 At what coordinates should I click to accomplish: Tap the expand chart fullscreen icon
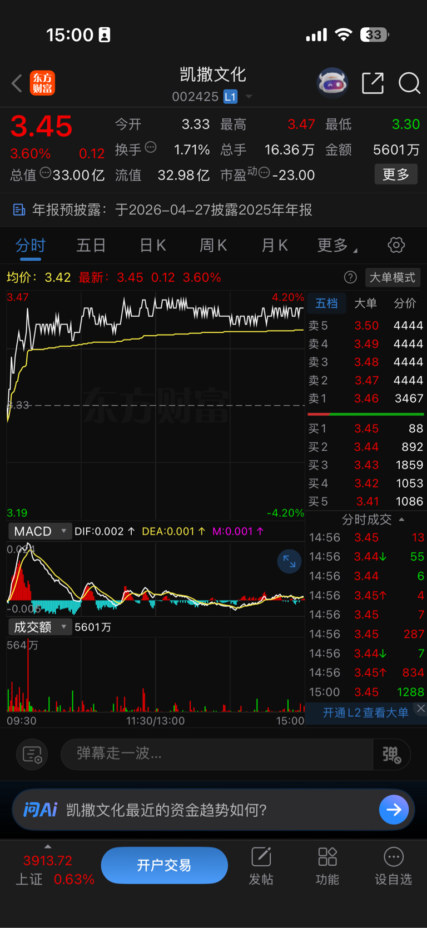coord(290,561)
